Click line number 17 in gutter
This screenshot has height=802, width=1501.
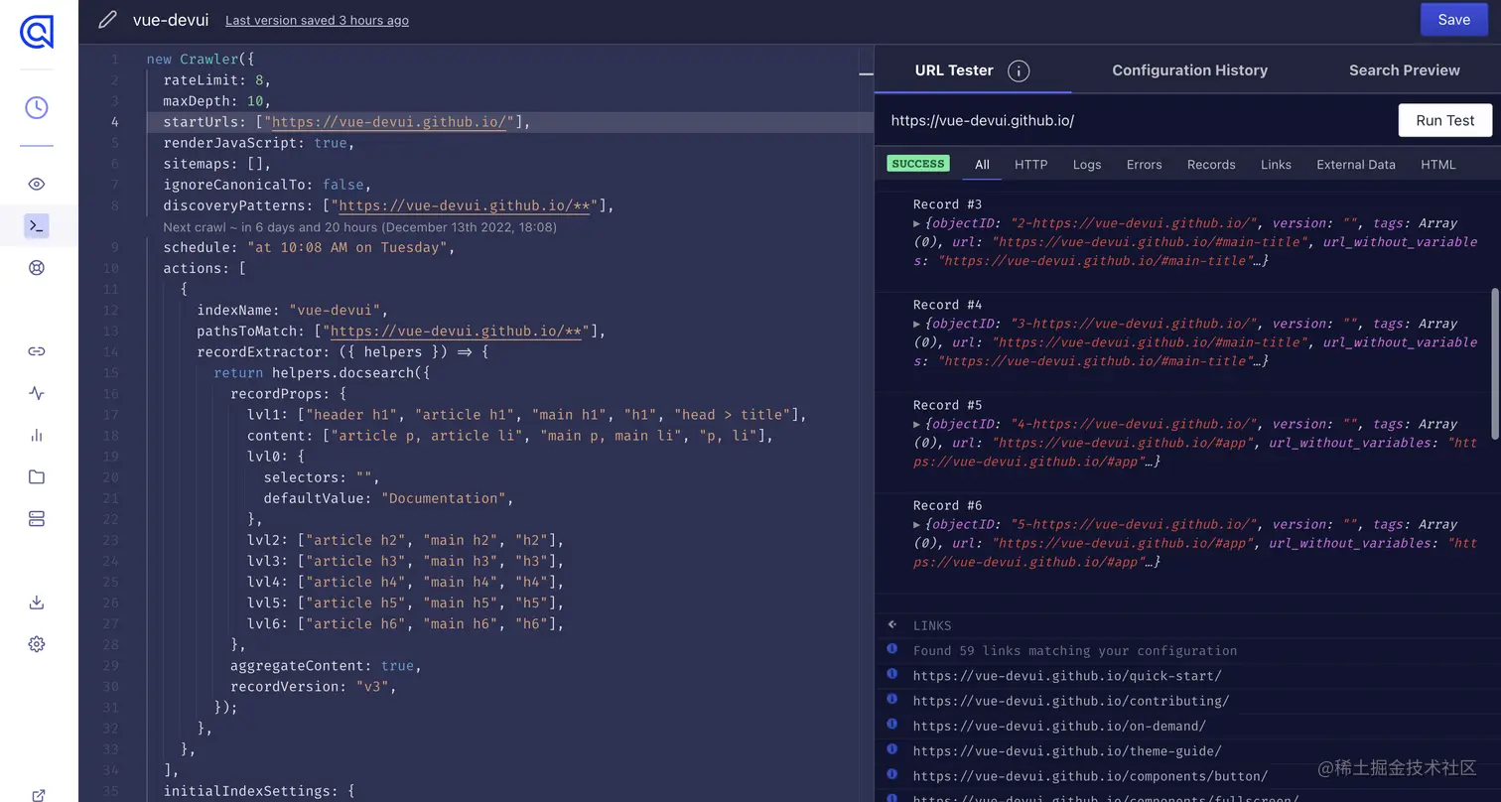coord(110,414)
